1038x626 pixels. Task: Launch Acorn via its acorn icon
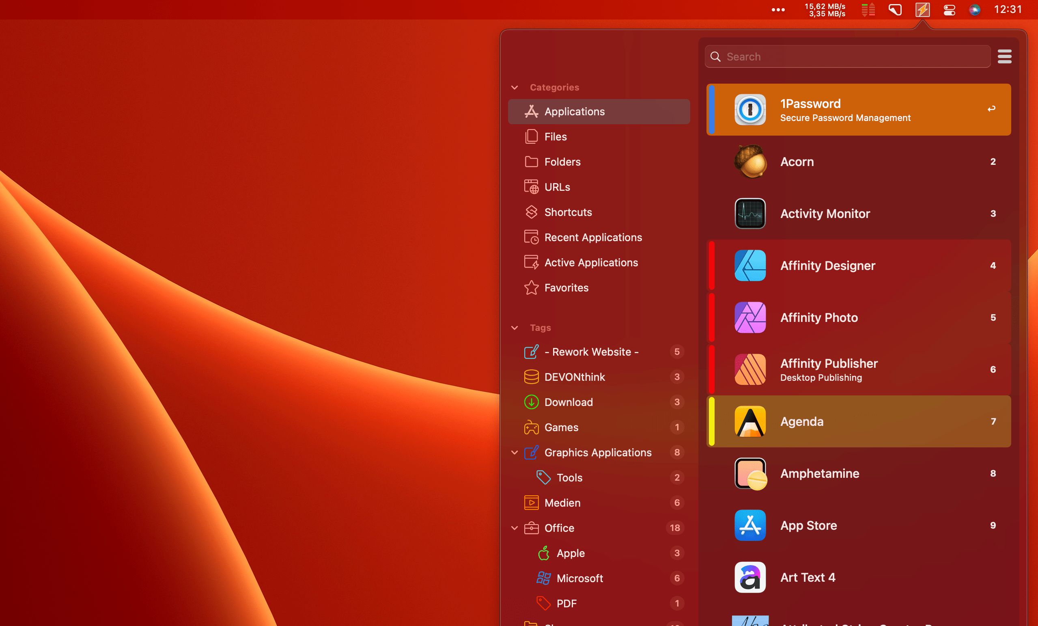click(750, 162)
